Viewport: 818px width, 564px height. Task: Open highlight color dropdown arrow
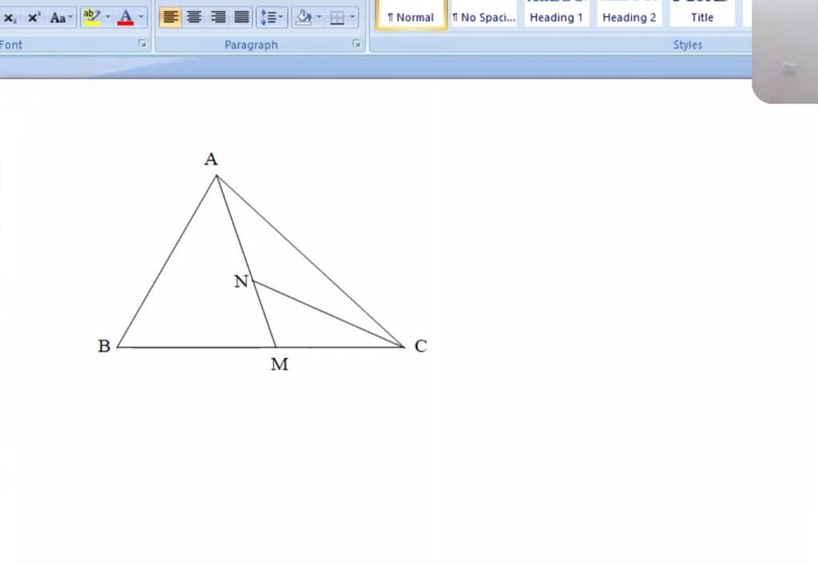108,18
